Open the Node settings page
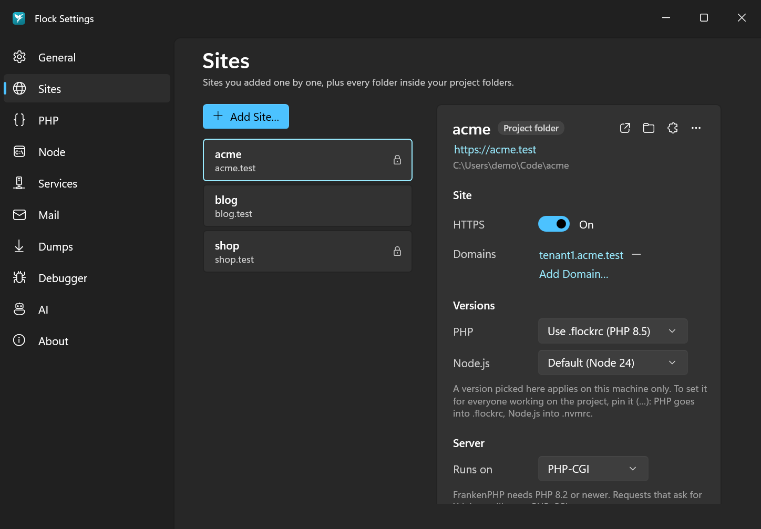 coord(87,152)
